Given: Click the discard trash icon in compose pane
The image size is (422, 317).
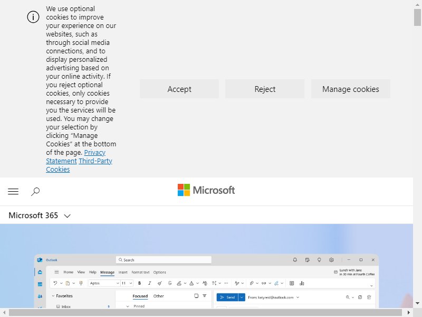Looking at the screenshot, I should click(369, 297).
